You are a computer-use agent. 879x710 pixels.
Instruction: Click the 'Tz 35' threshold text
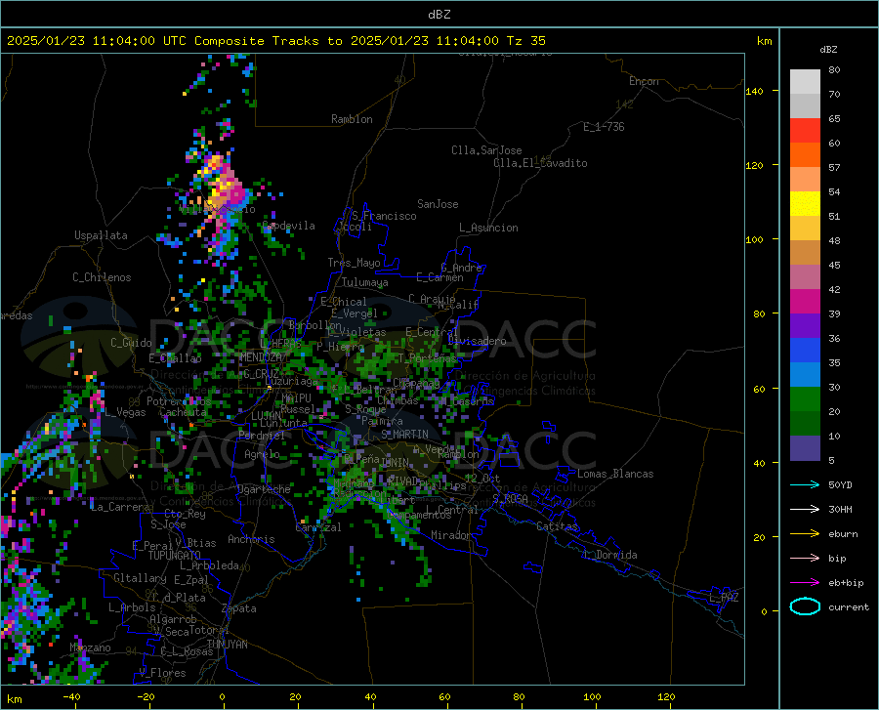coord(525,41)
